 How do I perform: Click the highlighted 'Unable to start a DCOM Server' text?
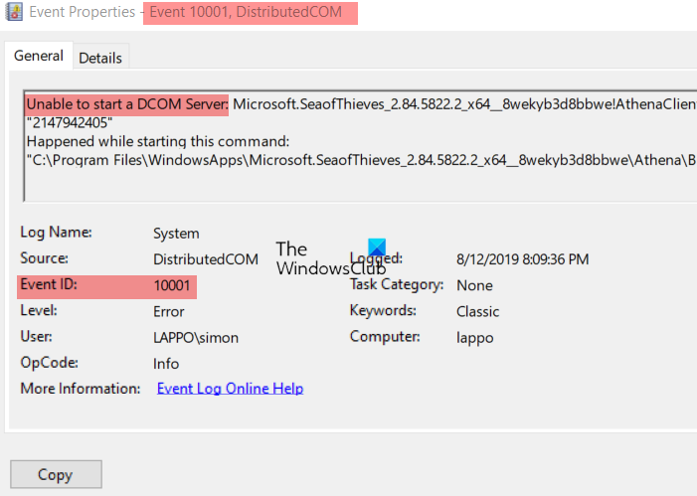pos(127,104)
